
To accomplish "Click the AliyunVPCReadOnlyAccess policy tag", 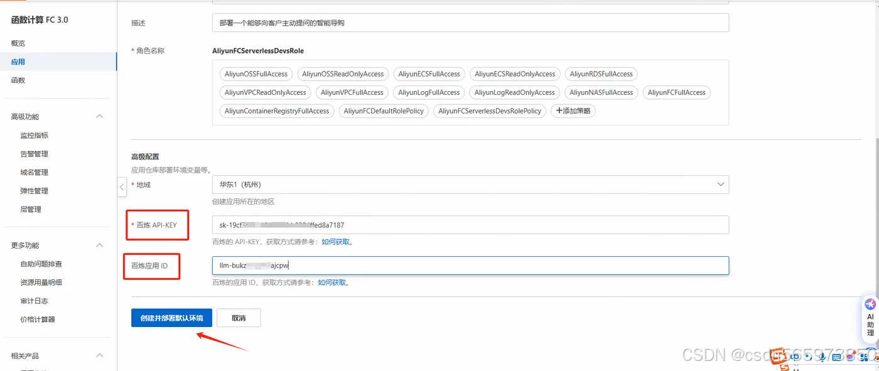I will pos(266,92).
